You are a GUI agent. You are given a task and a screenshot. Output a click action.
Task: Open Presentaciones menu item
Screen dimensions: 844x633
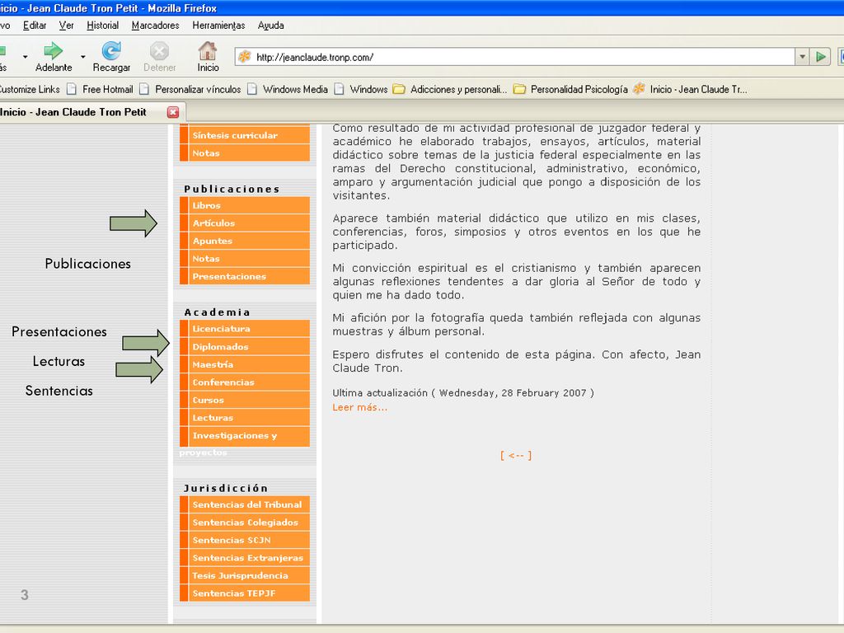[x=245, y=276]
